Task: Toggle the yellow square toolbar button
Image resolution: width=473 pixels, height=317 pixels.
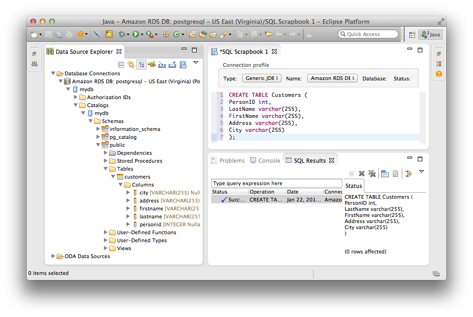Action: 109,34
